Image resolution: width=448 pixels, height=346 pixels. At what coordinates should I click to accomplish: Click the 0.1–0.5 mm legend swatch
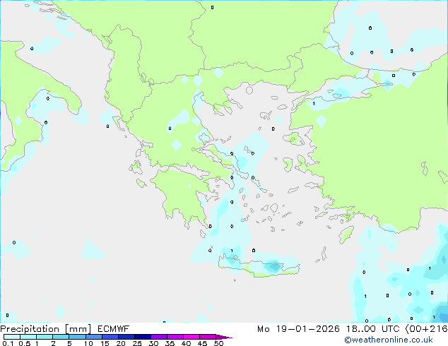[12, 337]
